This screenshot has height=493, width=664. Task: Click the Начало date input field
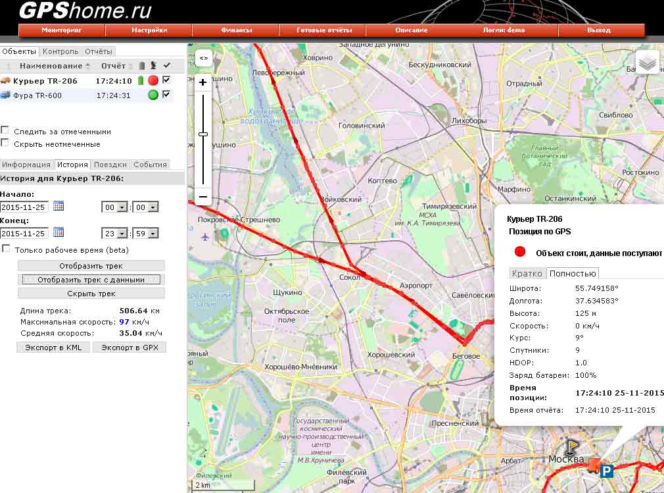pos(24,207)
